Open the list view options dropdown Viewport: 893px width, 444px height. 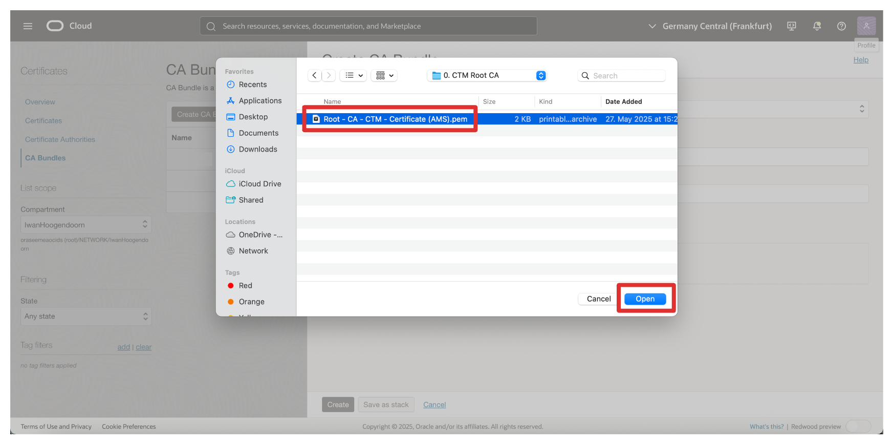point(354,76)
